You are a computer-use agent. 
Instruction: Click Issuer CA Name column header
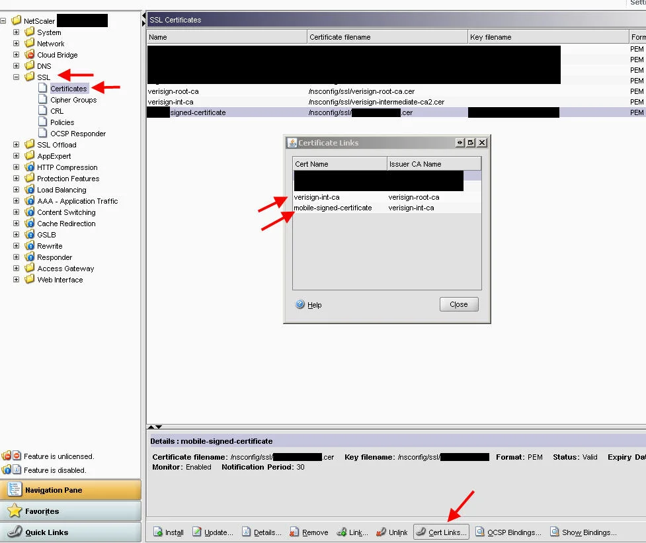[434, 164]
